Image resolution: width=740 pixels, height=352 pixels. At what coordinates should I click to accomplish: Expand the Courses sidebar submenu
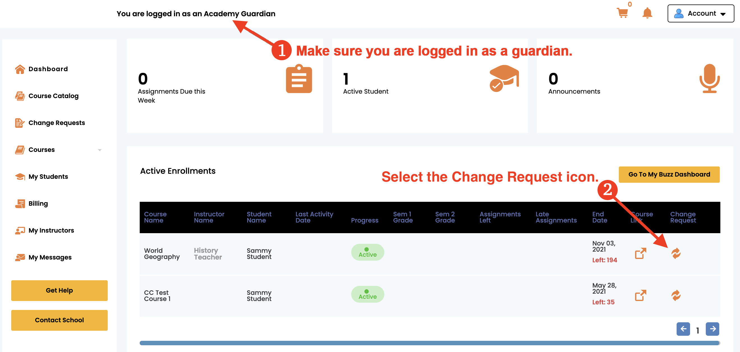[x=99, y=150]
